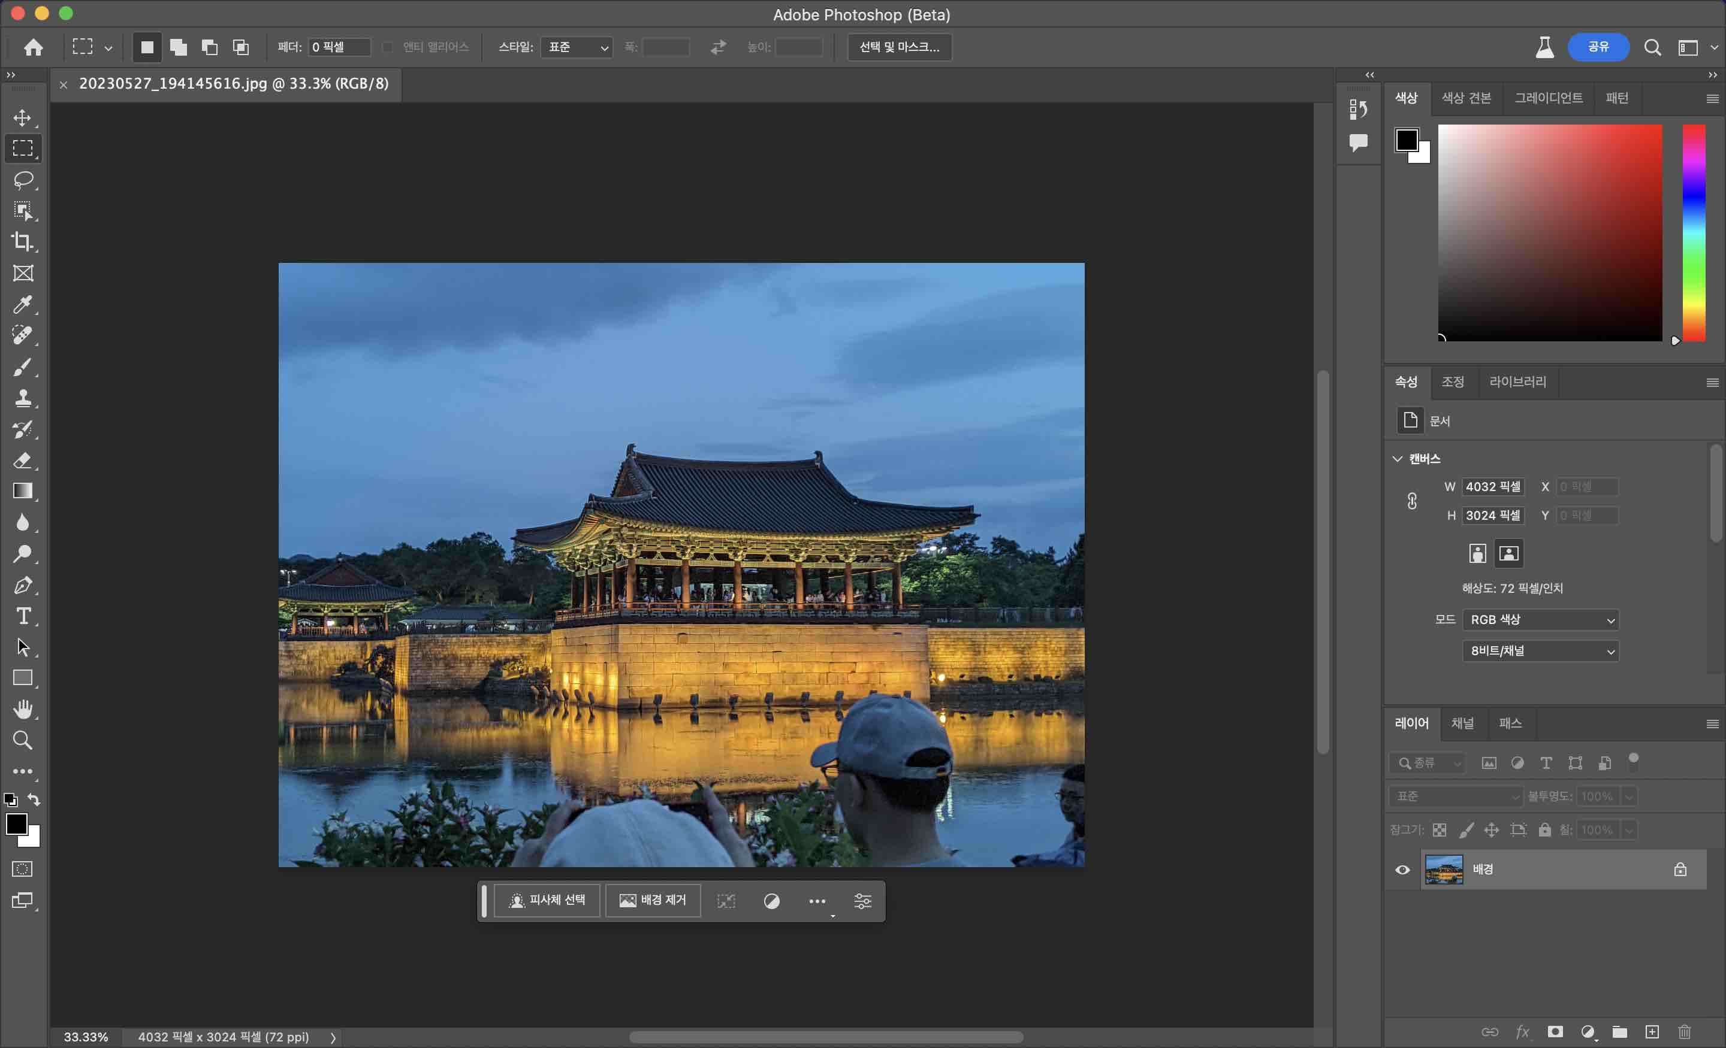Open the 스타일 표준 dropdown
Image resolution: width=1726 pixels, height=1048 pixels.
(x=577, y=47)
